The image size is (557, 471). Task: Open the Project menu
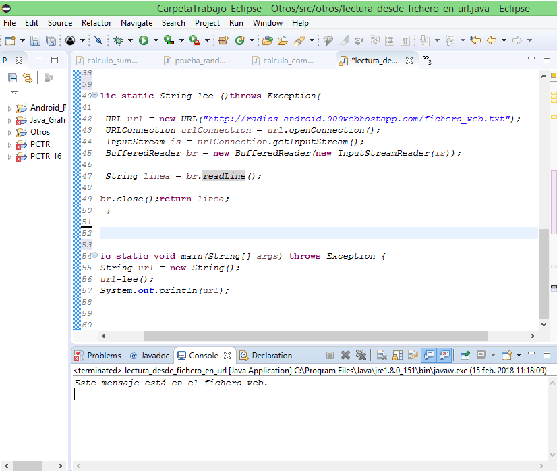pyautogui.click(x=207, y=23)
